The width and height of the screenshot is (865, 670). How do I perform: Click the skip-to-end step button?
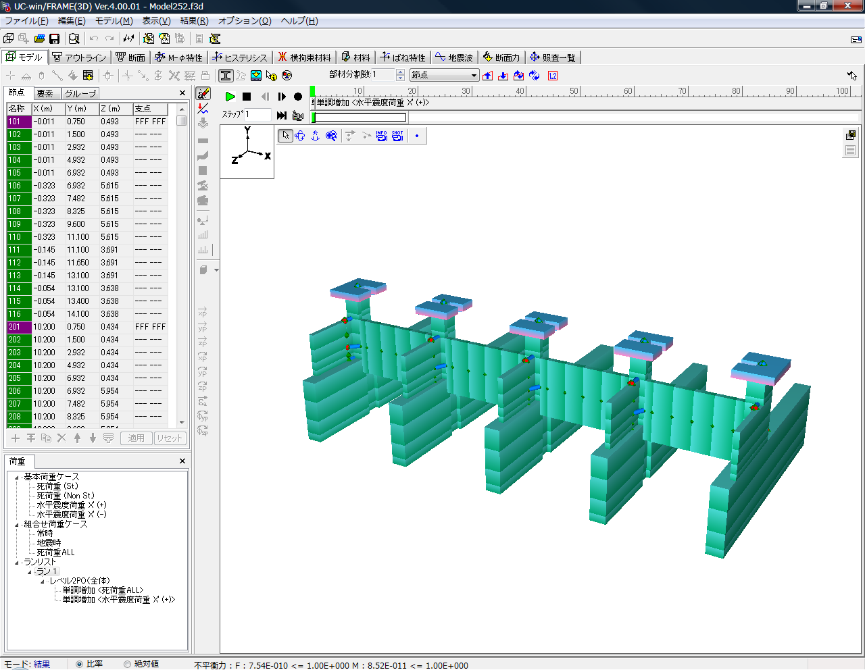coord(282,115)
